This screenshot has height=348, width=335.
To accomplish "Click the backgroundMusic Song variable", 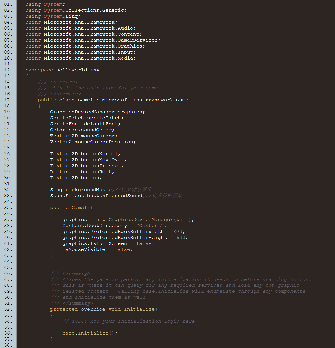I will click(89, 190).
